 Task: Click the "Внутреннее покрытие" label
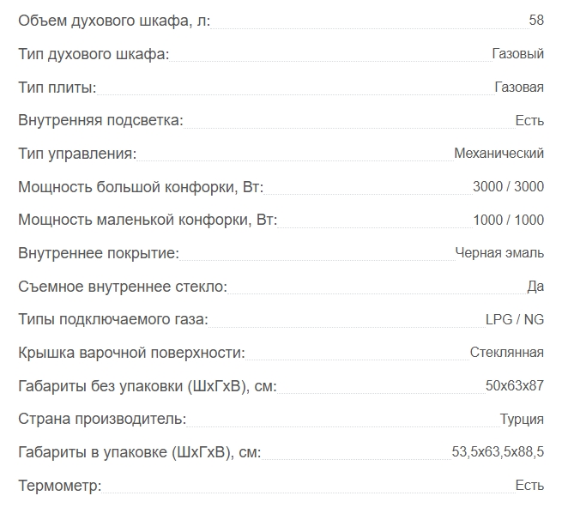pos(98,253)
